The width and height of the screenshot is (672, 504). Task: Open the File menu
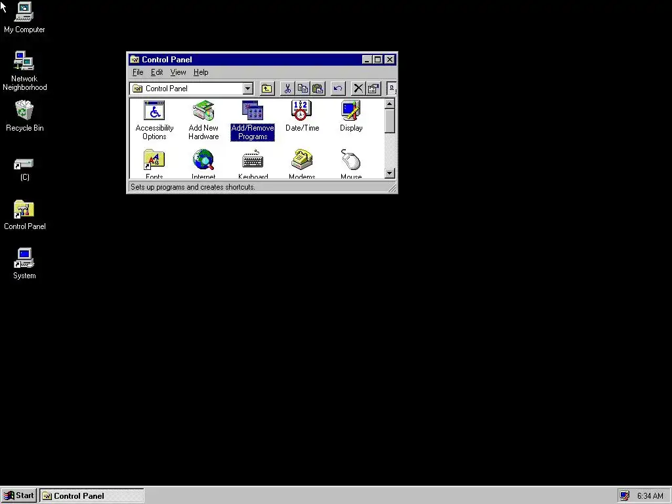pyautogui.click(x=138, y=72)
